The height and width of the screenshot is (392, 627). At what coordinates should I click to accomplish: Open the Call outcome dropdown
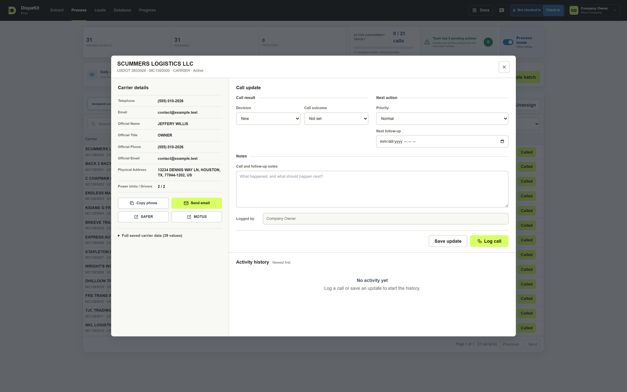click(x=336, y=118)
